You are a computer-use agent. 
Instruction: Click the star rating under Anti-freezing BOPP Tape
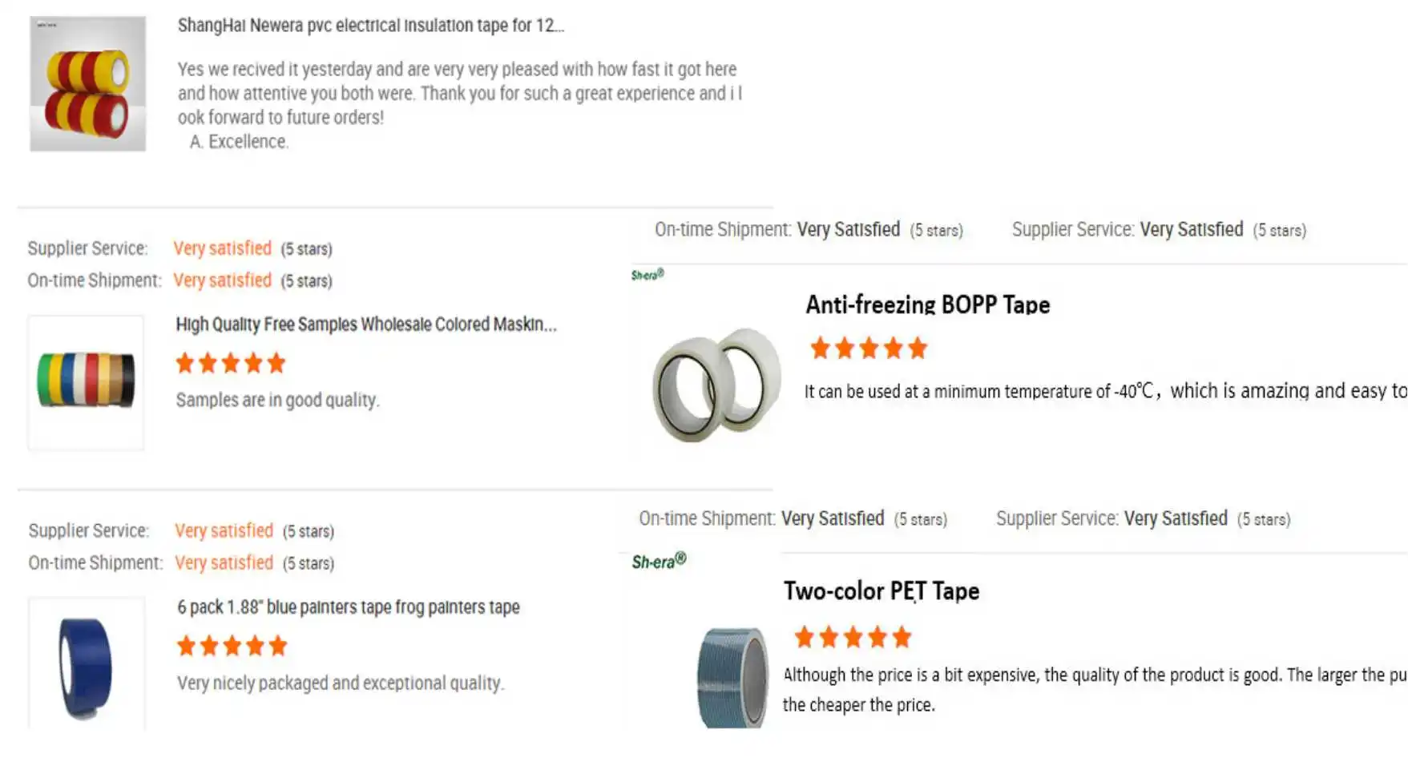pyautogui.click(x=869, y=349)
